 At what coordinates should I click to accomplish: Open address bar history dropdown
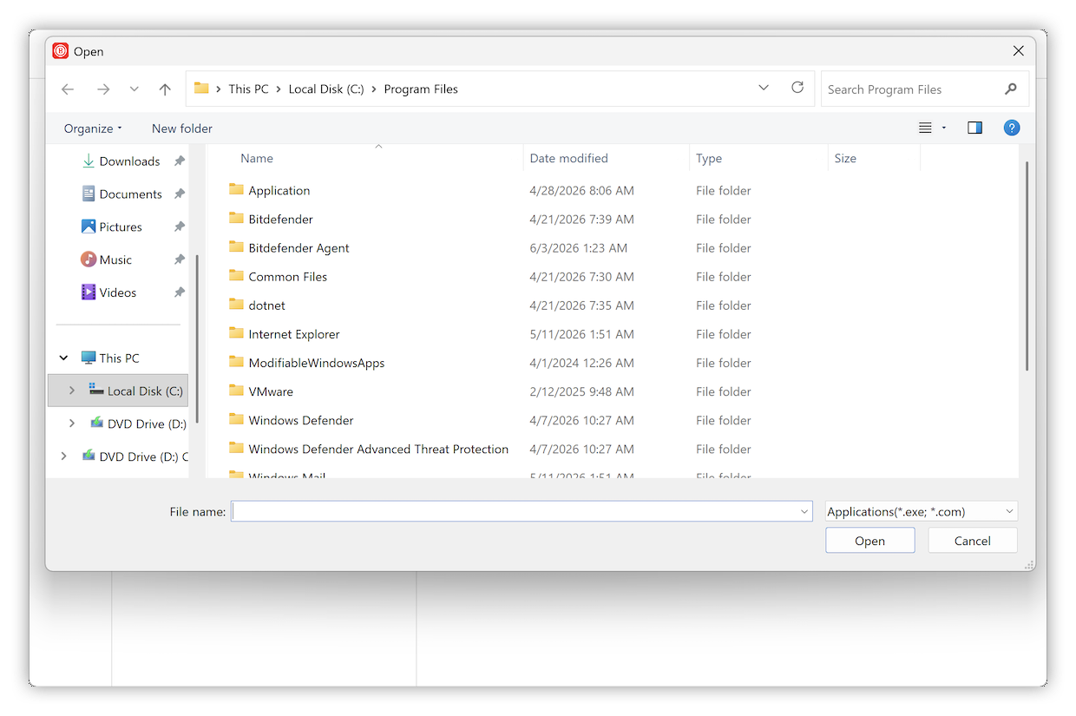[764, 88]
